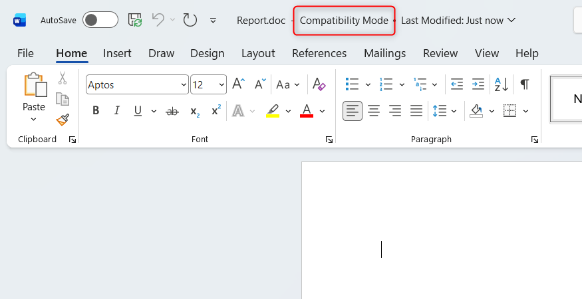Decrease font size with shrink icon
Viewport: 582px width, 299px height.
[x=261, y=84]
